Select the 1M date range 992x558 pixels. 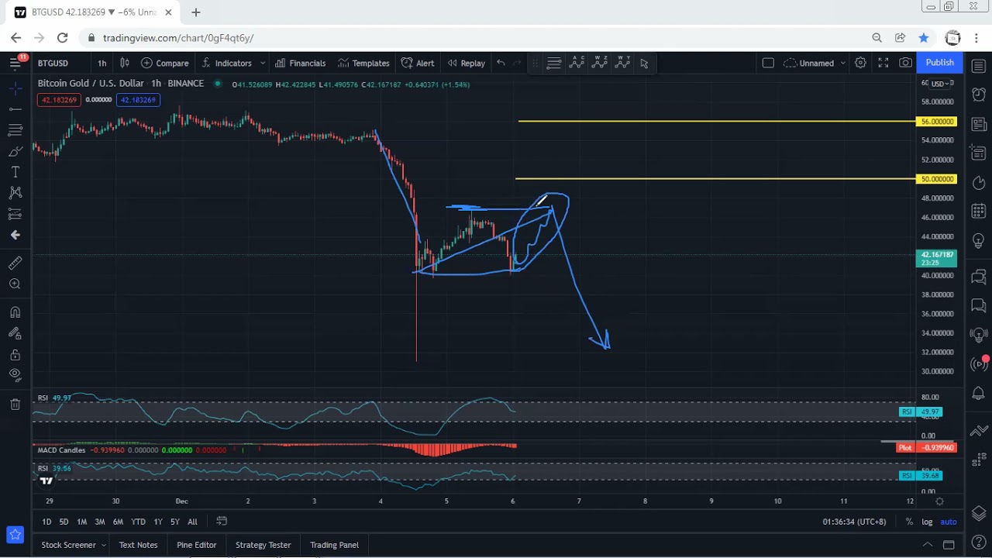click(81, 522)
